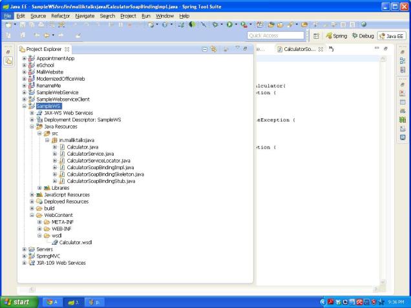Close the CalculatorSo... editor tab
The height and width of the screenshot is (308, 411).
tap(321, 49)
